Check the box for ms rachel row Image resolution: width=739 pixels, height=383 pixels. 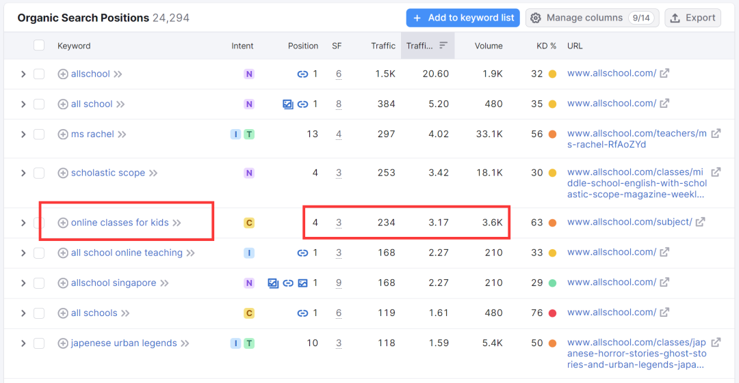39,134
